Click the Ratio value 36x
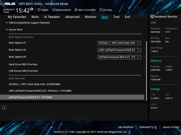 pos(167,41)
